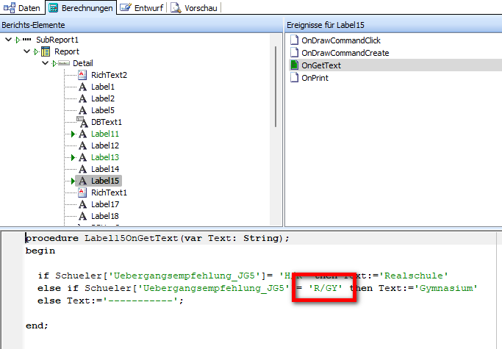Click the Label17 letter icon
The height and width of the screenshot is (349, 502).
(x=82, y=204)
